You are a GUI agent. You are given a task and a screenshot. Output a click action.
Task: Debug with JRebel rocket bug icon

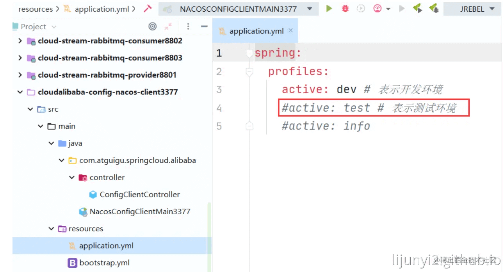[x=433, y=9]
